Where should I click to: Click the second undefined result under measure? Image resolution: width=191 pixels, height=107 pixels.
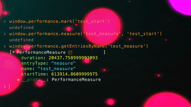pyautogui.click(x=21, y=40)
